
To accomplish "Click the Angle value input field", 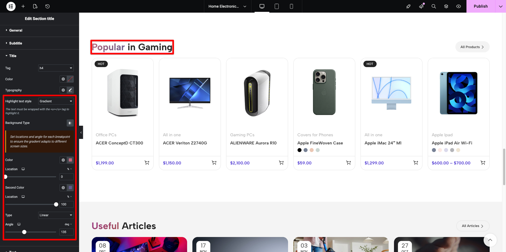I will [66, 232].
